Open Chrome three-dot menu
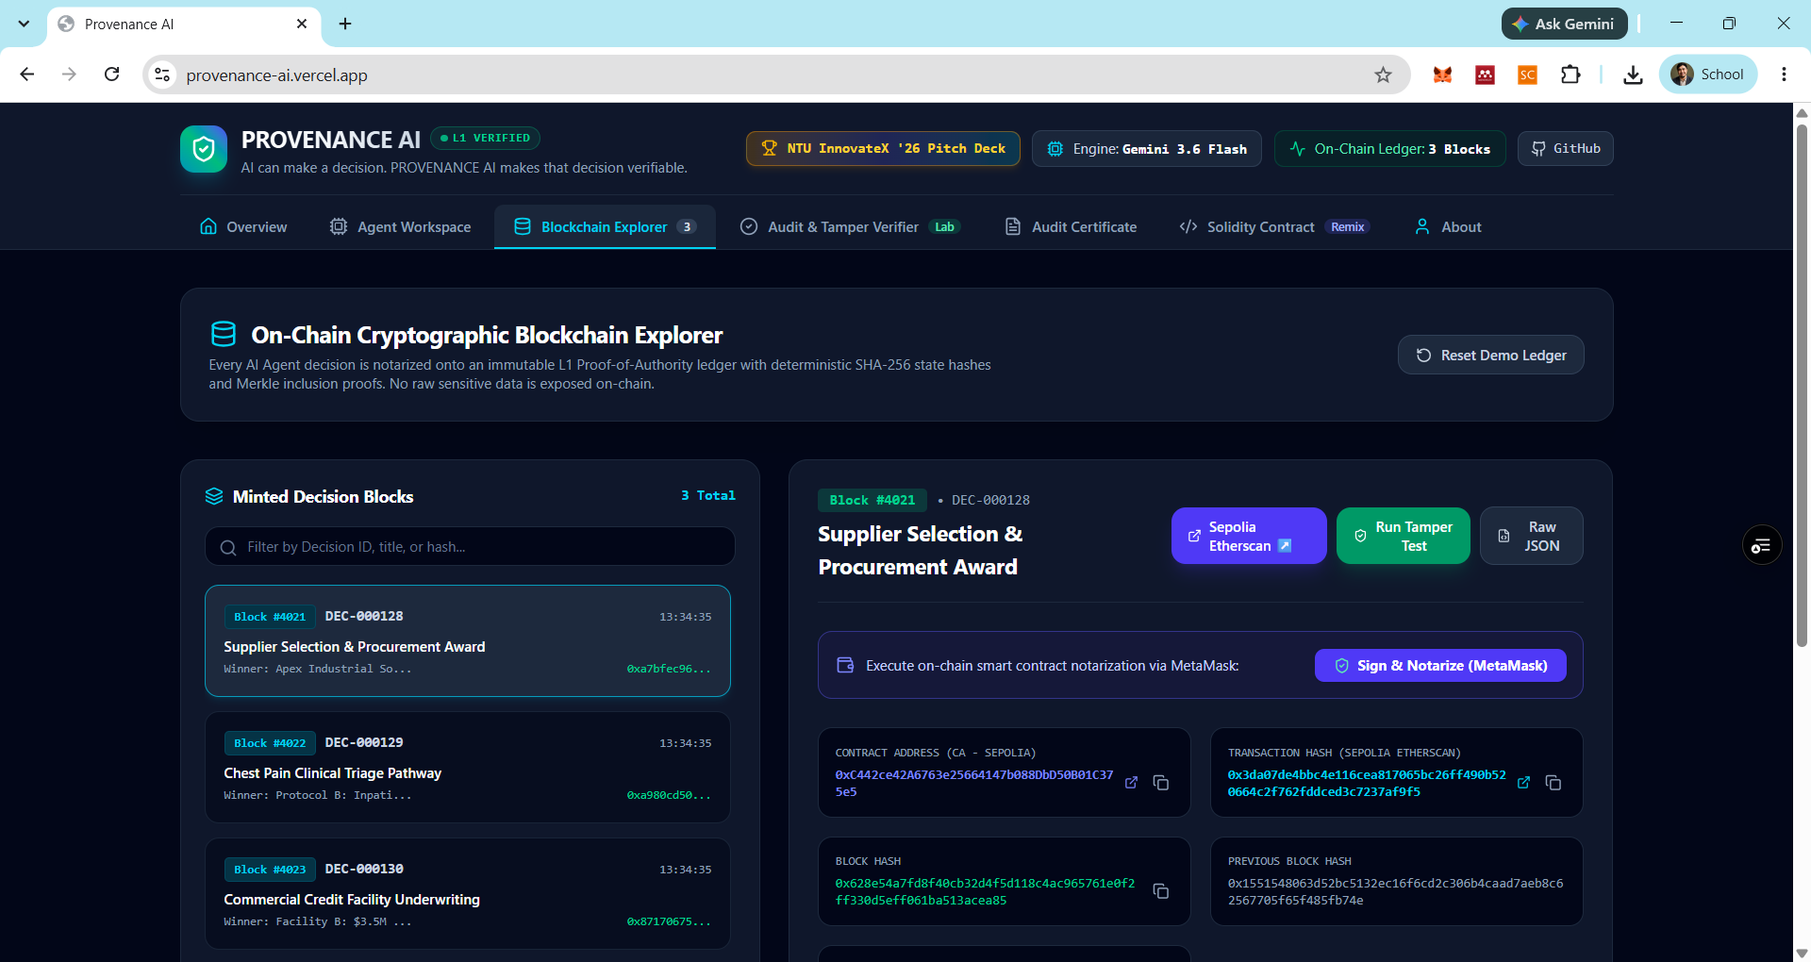 click(1784, 75)
